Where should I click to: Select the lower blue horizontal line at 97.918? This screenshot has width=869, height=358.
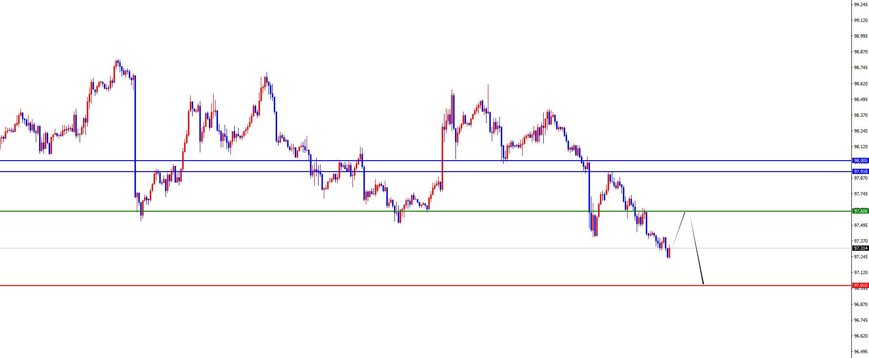238,171
